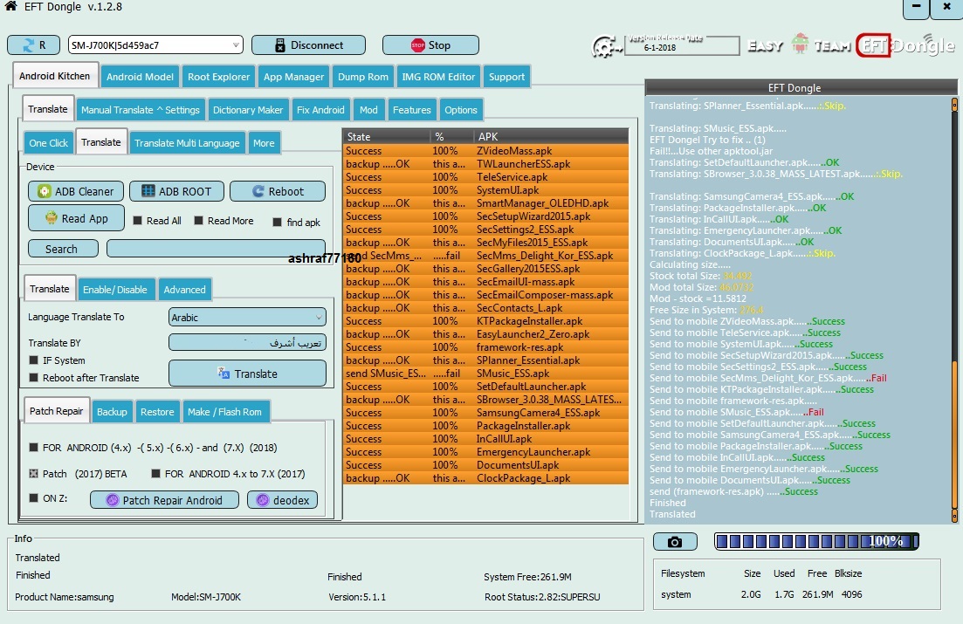Viewport: 963px width, 624px height.
Task: Open the More tab
Action: click(x=264, y=143)
